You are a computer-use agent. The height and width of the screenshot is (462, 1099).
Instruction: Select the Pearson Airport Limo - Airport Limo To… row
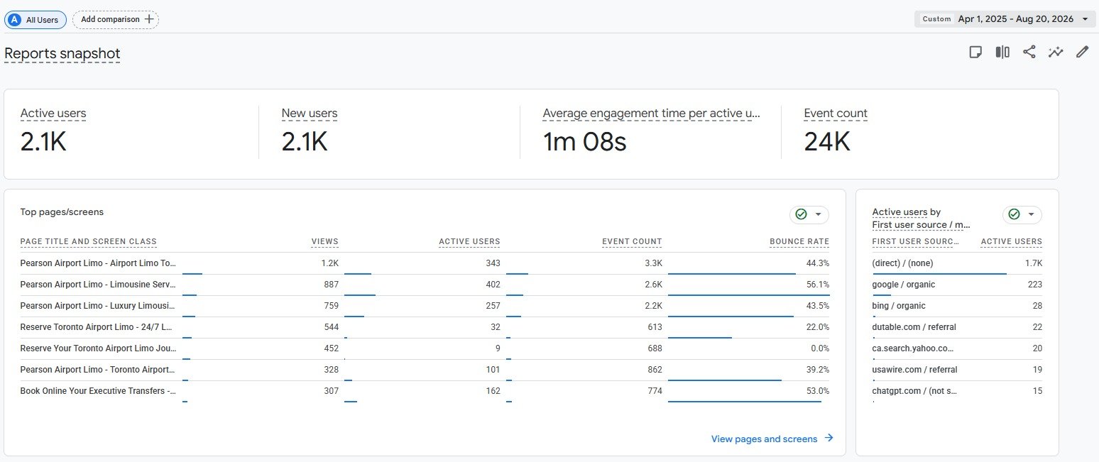click(x=425, y=263)
